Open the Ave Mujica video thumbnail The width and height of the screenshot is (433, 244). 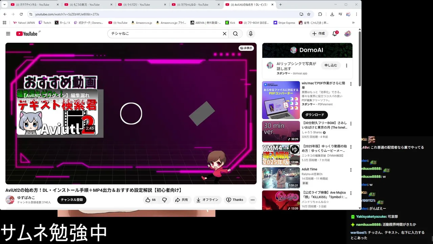pyautogui.click(x=281, y=201)
